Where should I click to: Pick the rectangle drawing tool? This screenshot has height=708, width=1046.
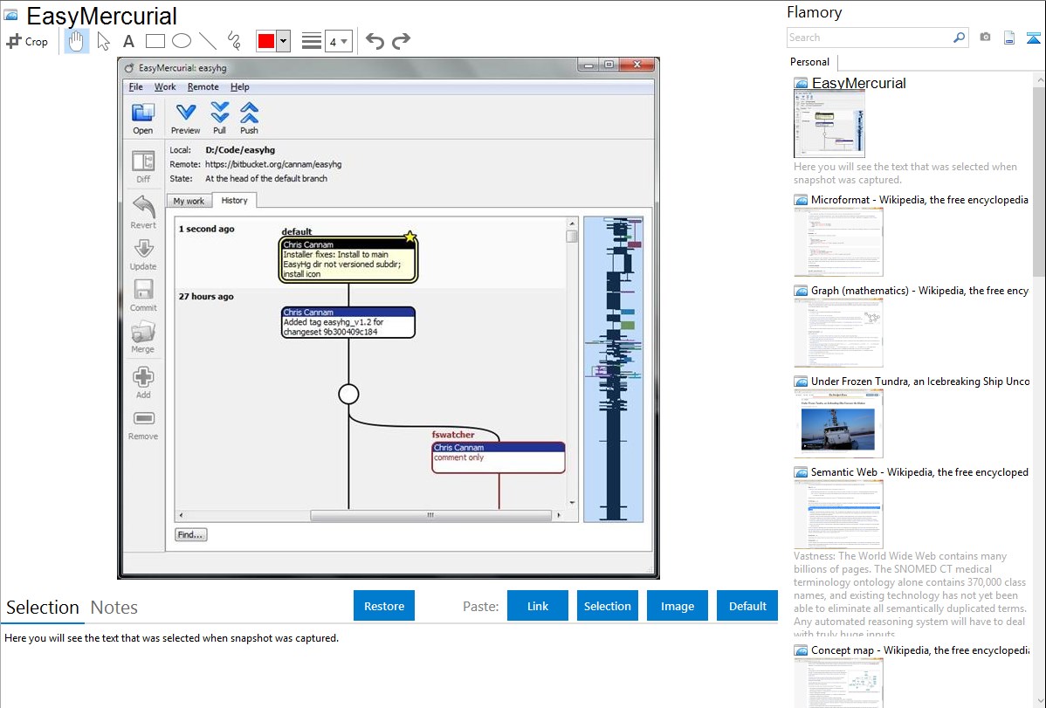(155, 41)
